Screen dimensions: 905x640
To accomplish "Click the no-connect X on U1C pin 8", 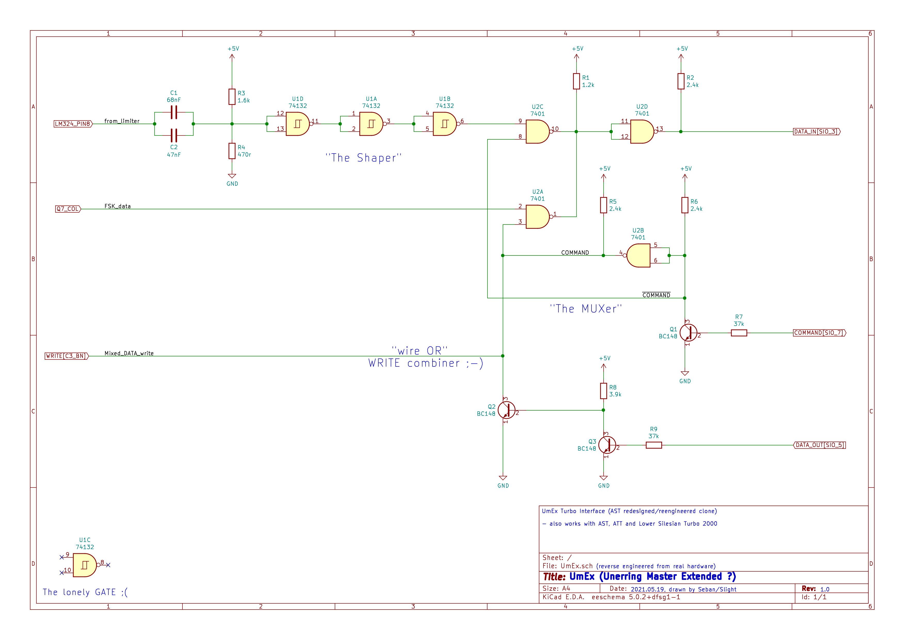I will pos(108,565).
